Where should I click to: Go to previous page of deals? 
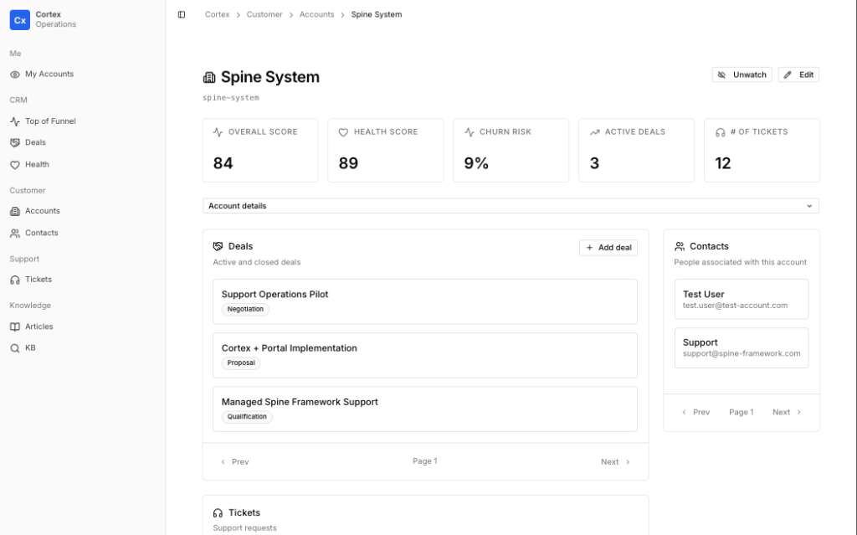click(234, 462)
